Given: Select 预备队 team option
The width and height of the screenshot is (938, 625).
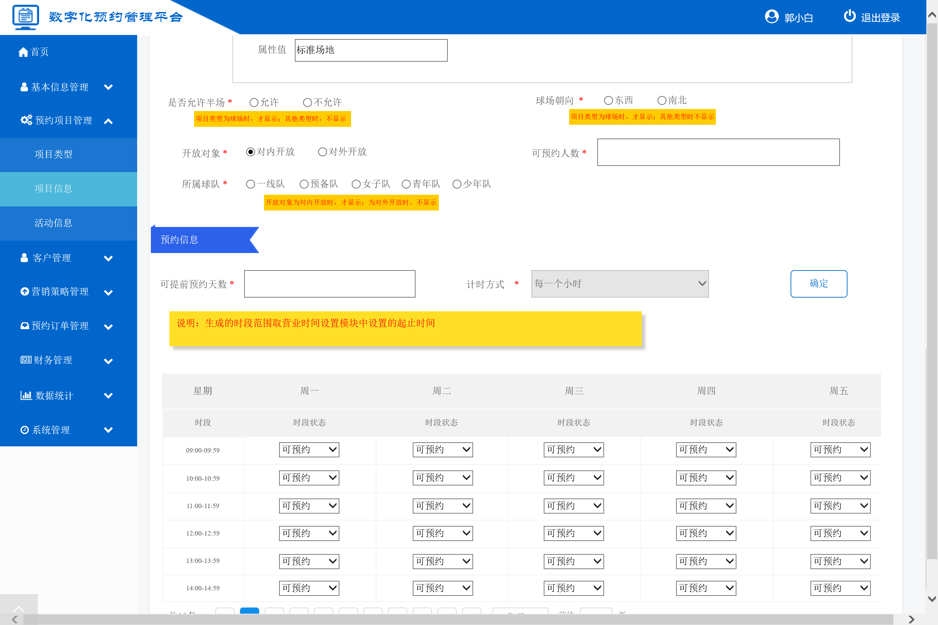Looking at the screenshot, I should click(x=304, y=184).
